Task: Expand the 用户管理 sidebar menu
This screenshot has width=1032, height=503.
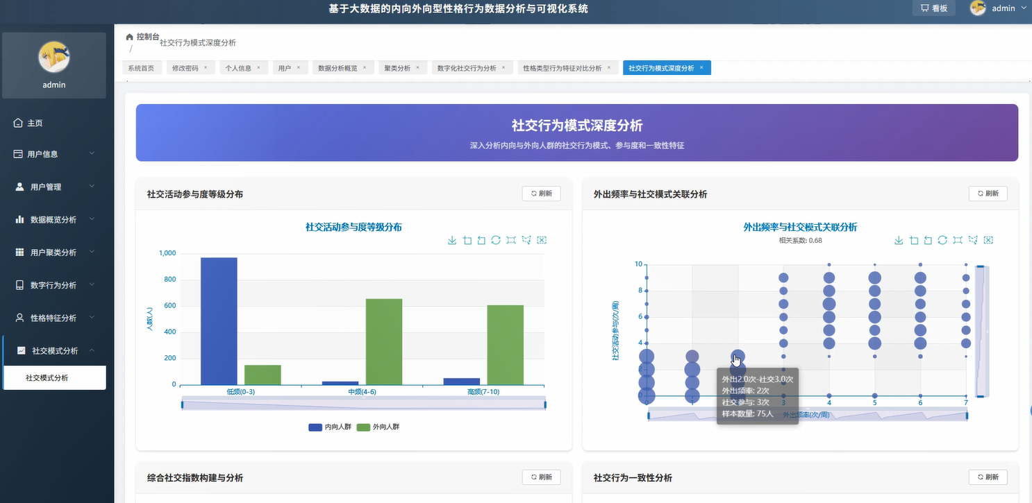Action: tap(54, 187)
